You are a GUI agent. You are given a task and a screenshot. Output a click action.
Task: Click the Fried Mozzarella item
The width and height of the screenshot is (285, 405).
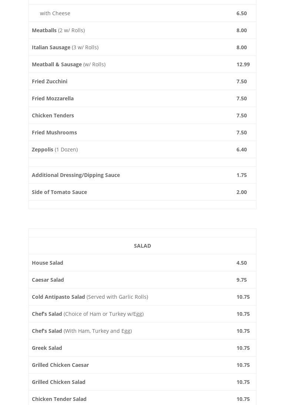(x=53, y=98)
